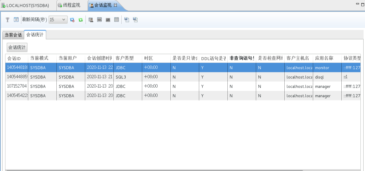The image size is (365, 171).
Task: Click the 2020-11-13 22 creation time cell
Action: (99, 68)
